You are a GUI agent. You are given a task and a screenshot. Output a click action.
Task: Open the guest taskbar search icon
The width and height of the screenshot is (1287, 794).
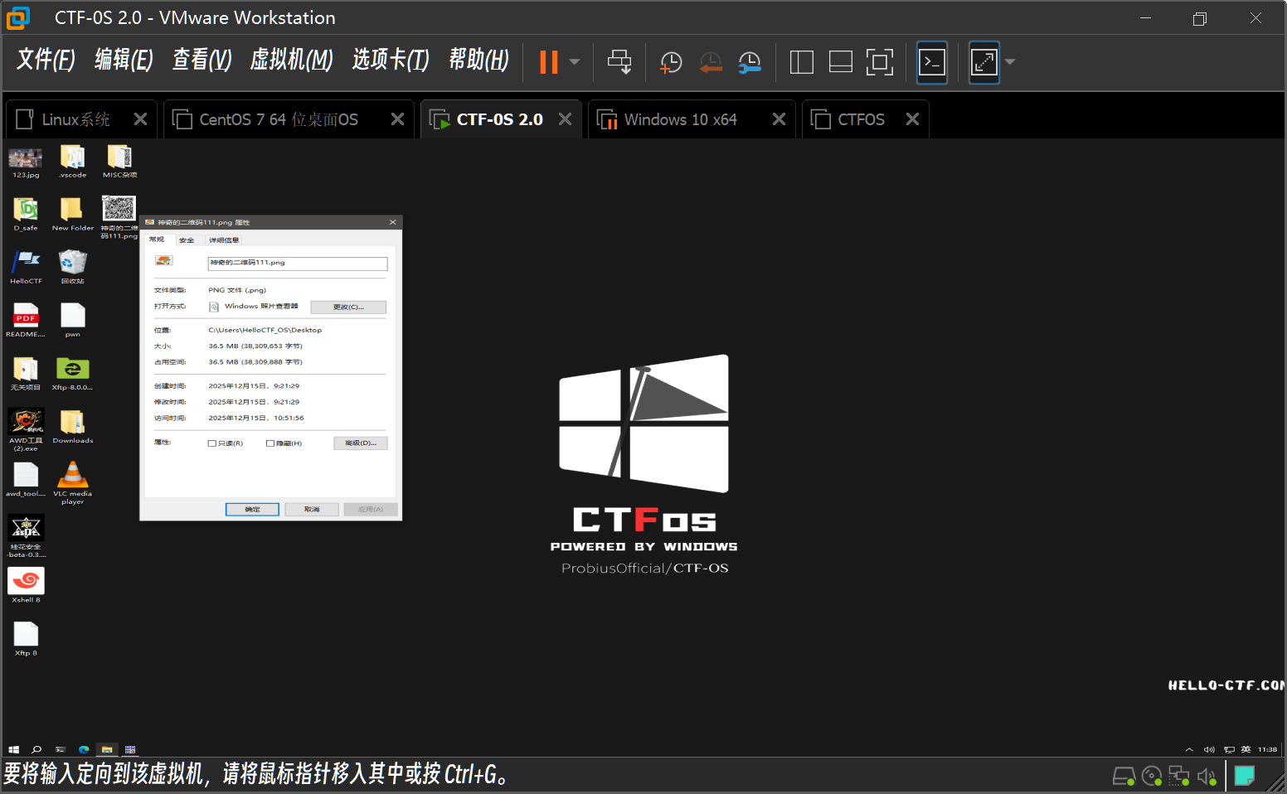click(36, 749)
